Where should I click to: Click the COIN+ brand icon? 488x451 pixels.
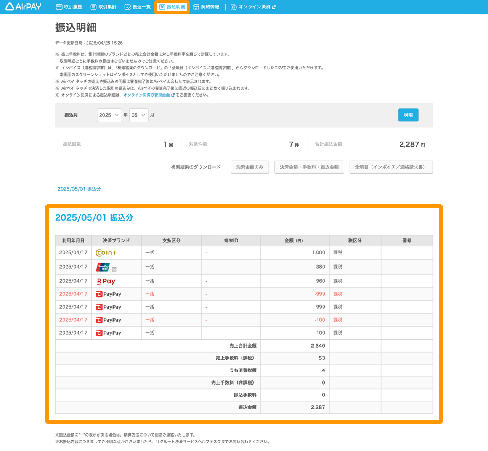[106, 253]
